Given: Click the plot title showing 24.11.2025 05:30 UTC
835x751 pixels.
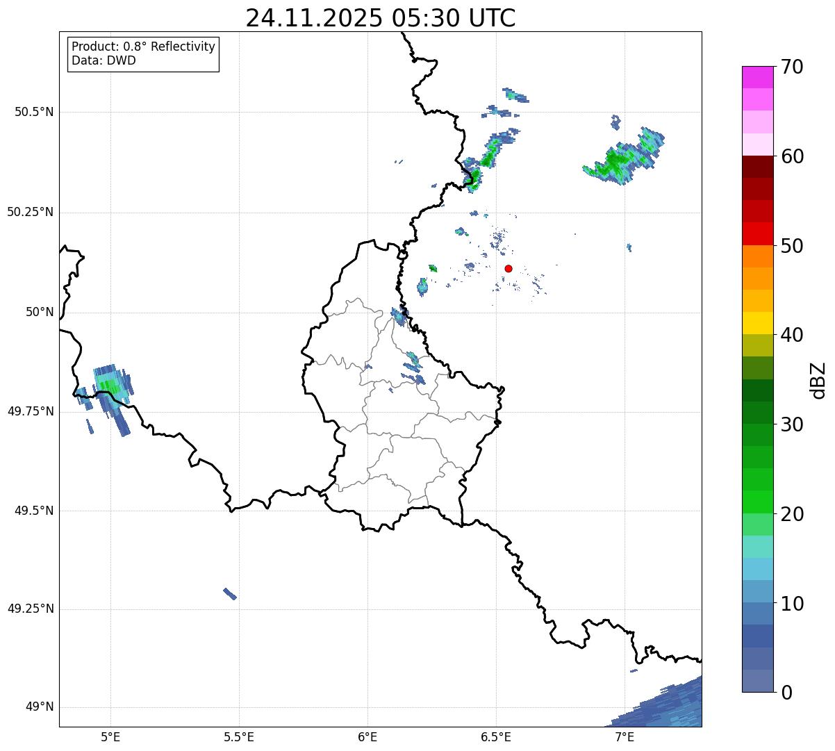Looking at the screenshot, I should (x=381, y=18).
